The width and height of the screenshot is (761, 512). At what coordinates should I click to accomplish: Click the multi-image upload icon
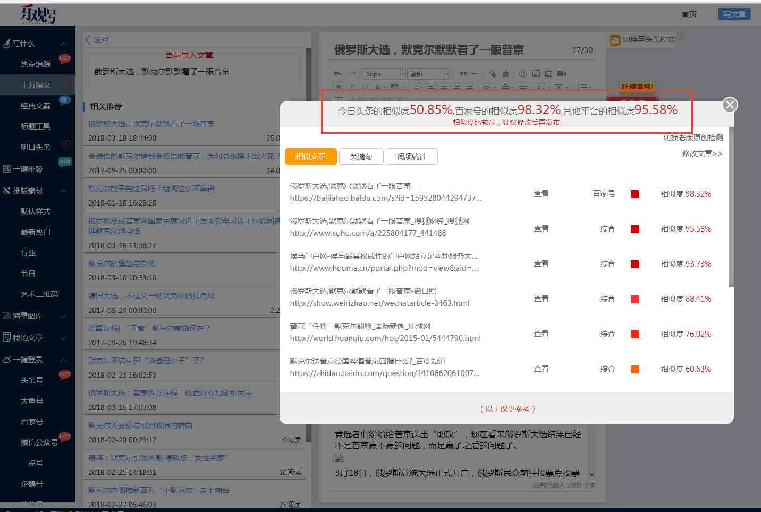pos(548,73)
